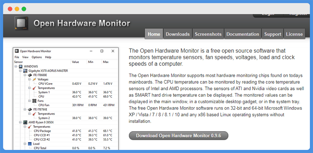Screen dimensions: 313x153
Task: Open the License tab
Action: pyautogui.click(x=294, y=34)
